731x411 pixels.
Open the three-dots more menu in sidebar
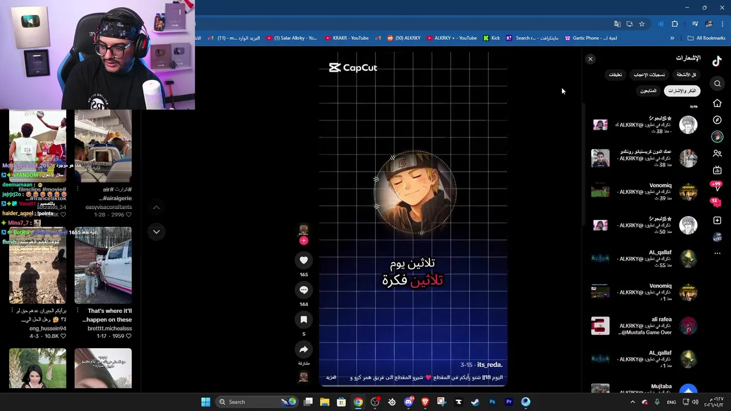click(x=717, y=253)
